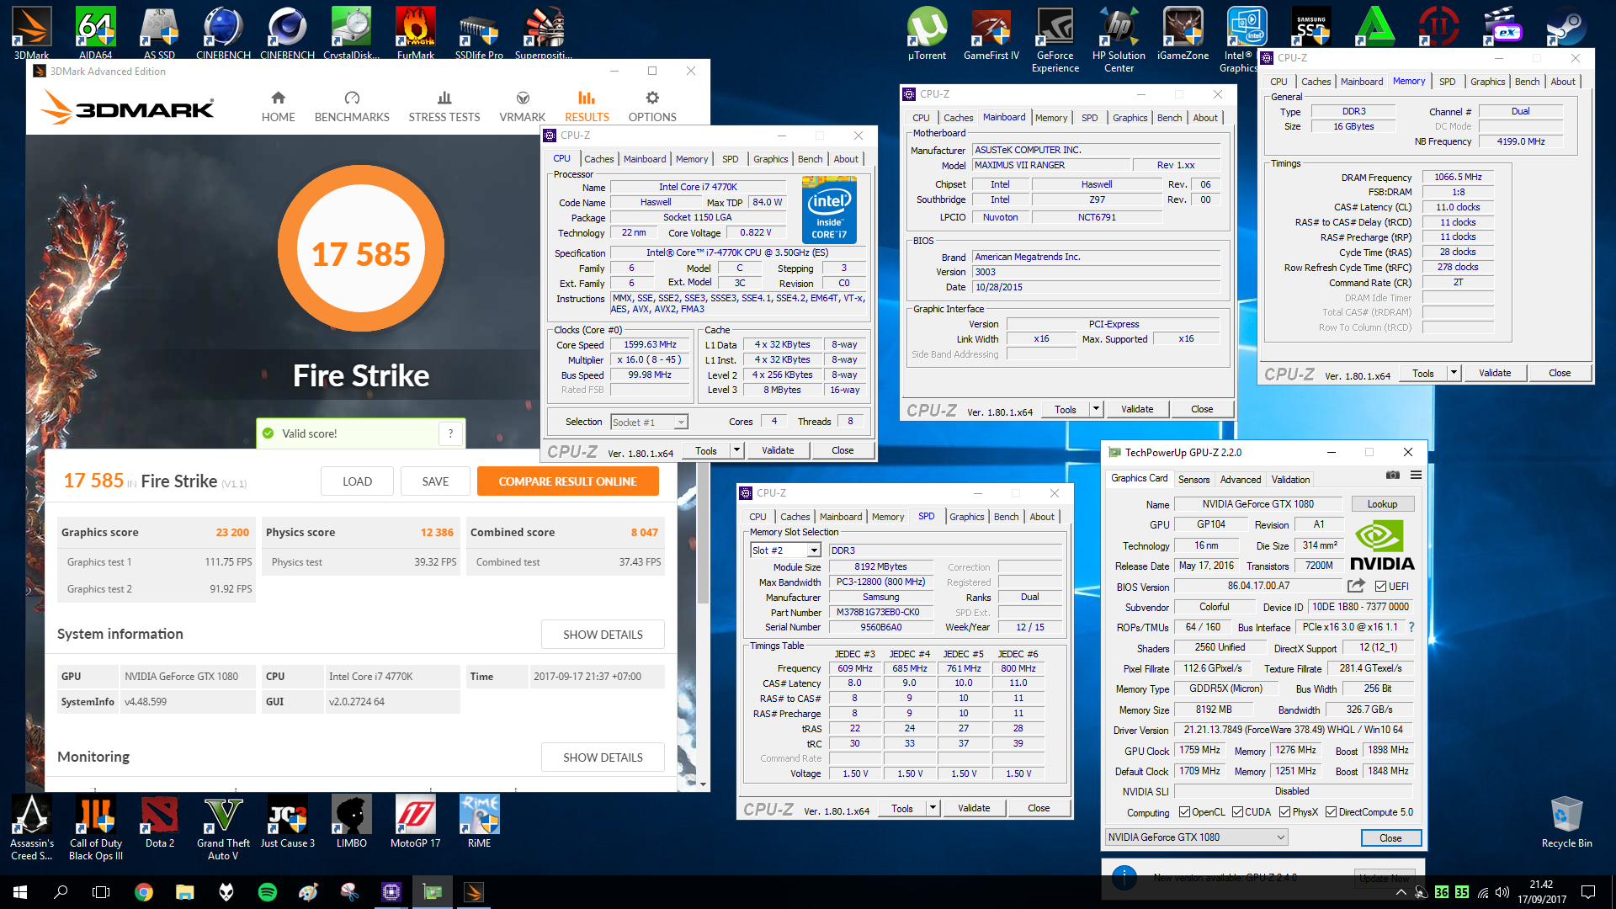Open 3DMark BENCHMARKS section
Screen dimensions: 1616x909
pos(352,107)
